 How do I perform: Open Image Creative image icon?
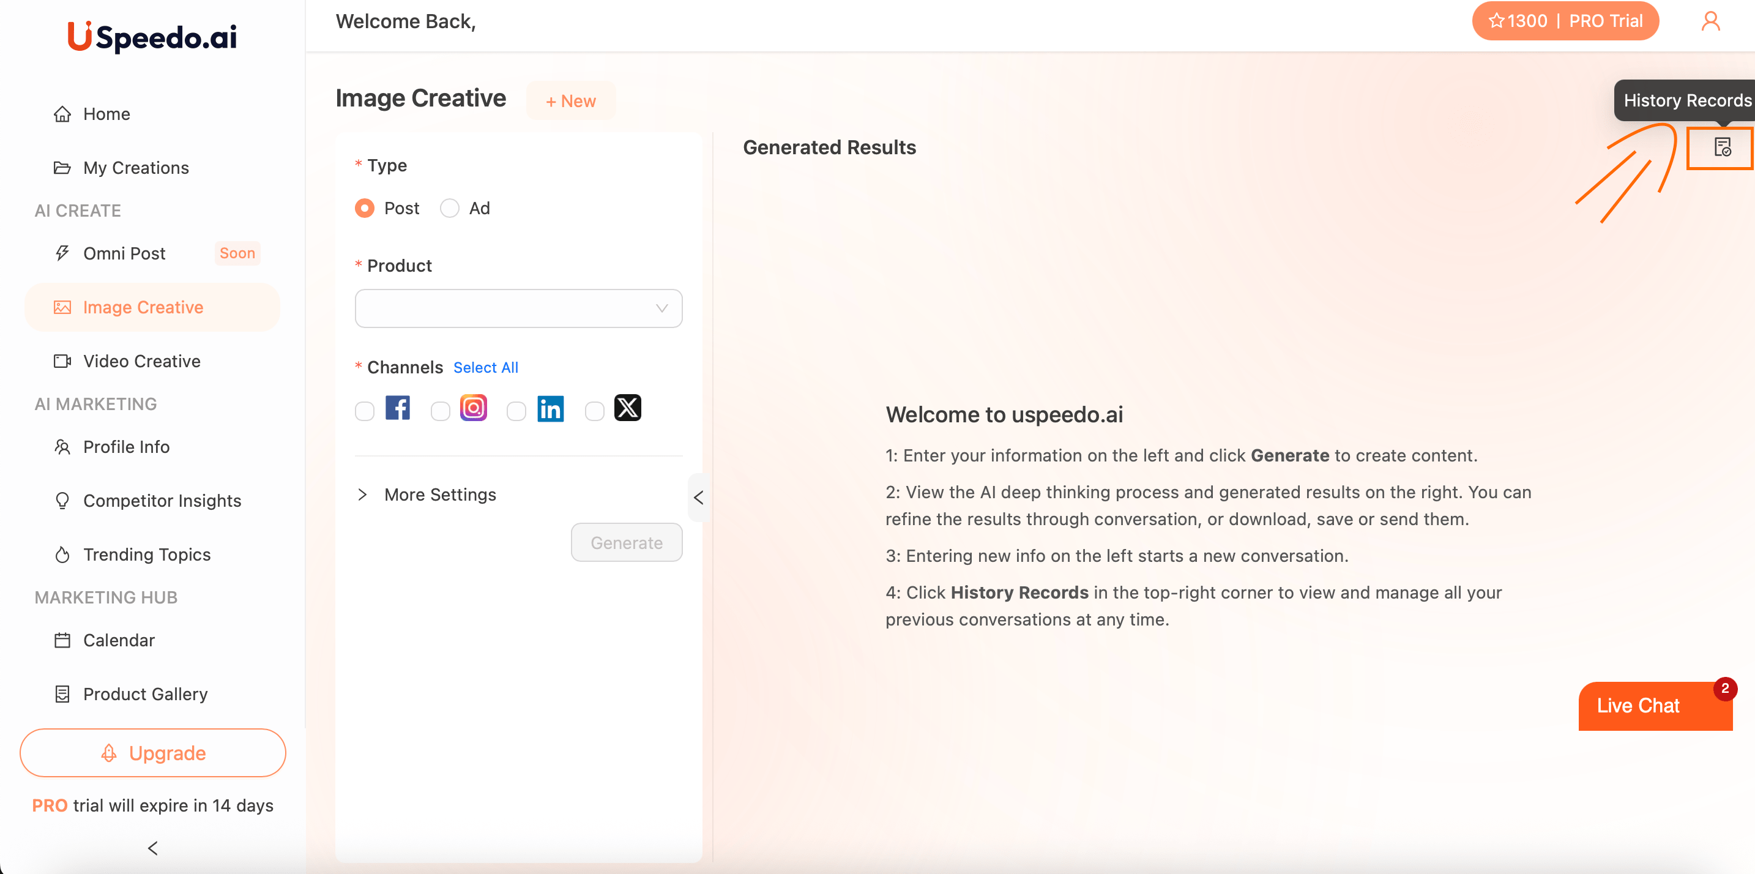pos(62,307)
